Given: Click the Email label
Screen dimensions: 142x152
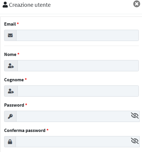Looking at the screenshot, I should (10, 24).
